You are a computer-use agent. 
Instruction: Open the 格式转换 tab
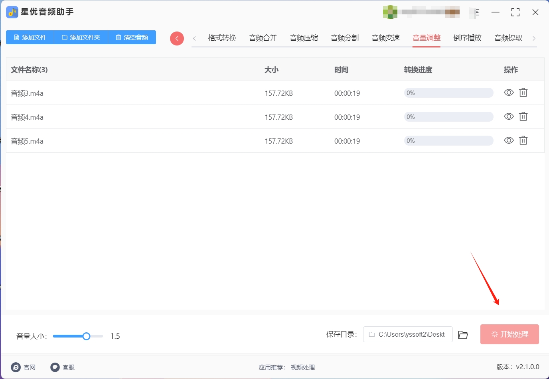click(x=222, y=38)
